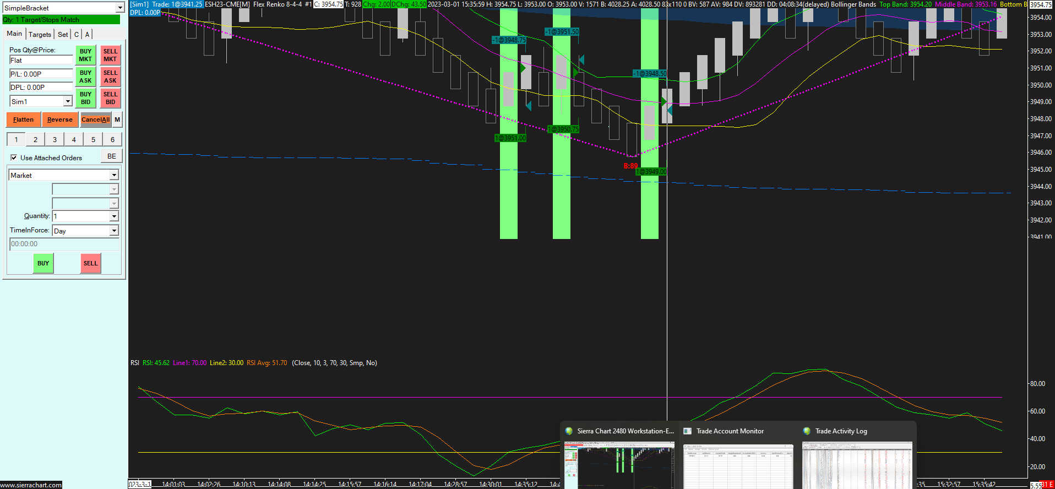Click the www.sierrachart.com link

[x=31, y=485]
